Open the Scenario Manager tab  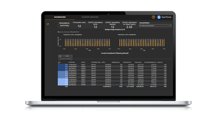coord(90,17)
